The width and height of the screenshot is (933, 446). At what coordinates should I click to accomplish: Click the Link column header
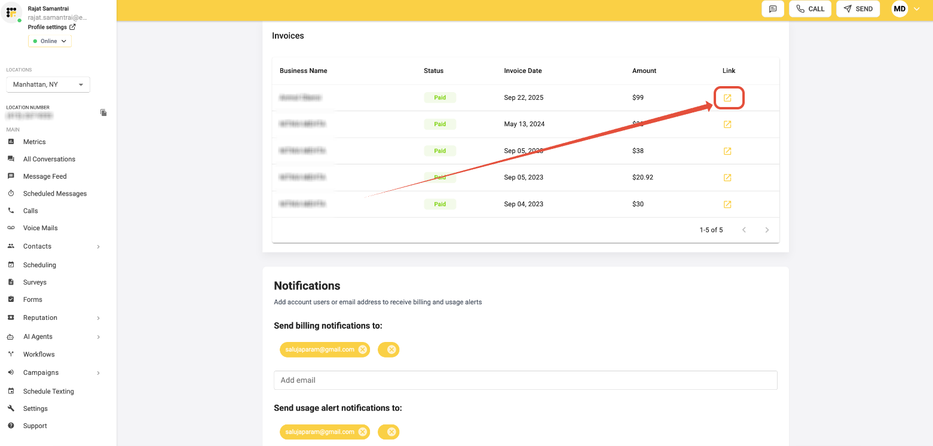pyautogui.click(x=729, y=71)
